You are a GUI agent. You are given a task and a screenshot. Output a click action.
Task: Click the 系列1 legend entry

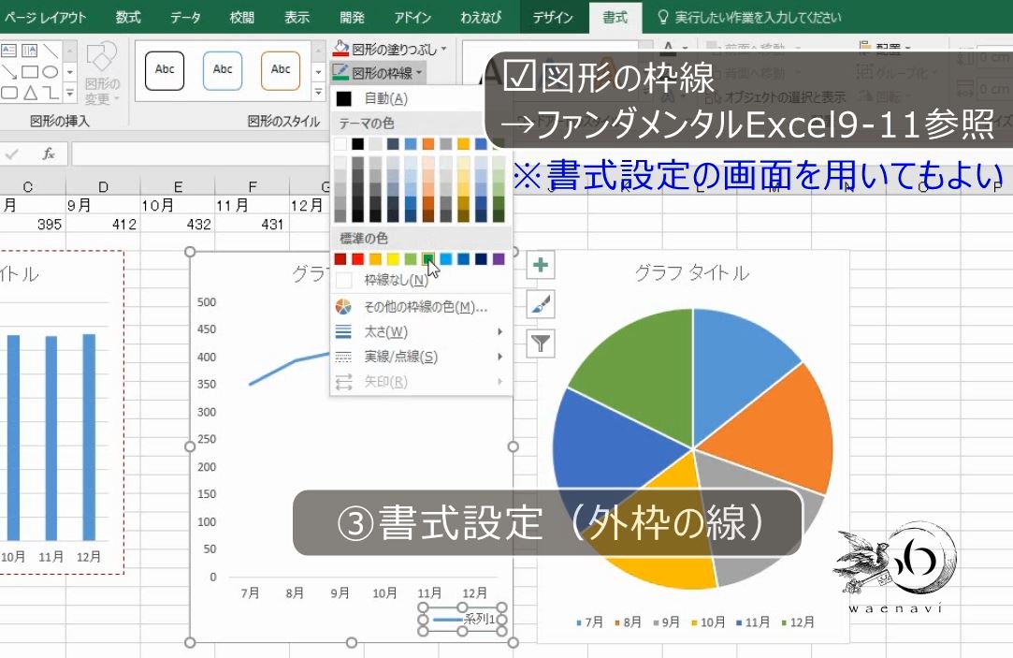pos(463,620)
